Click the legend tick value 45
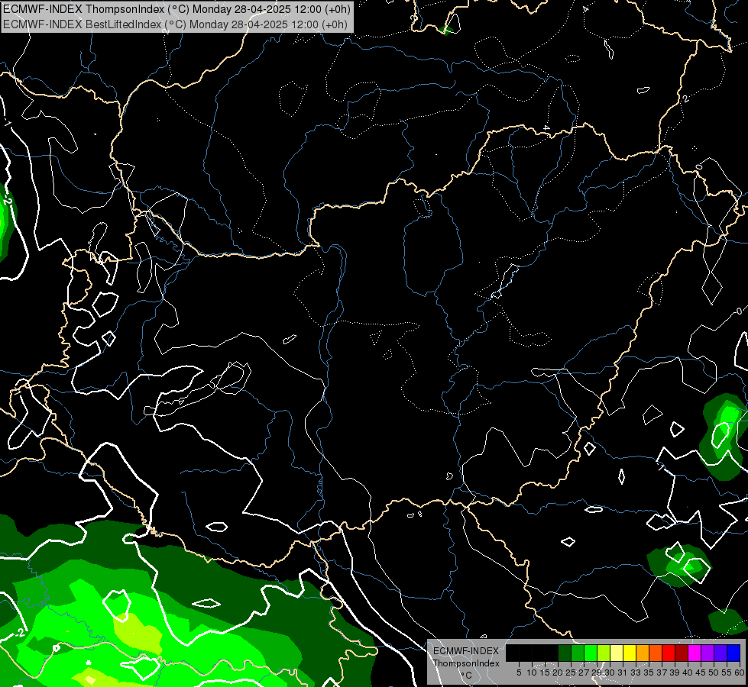 [x=701, y=672]
